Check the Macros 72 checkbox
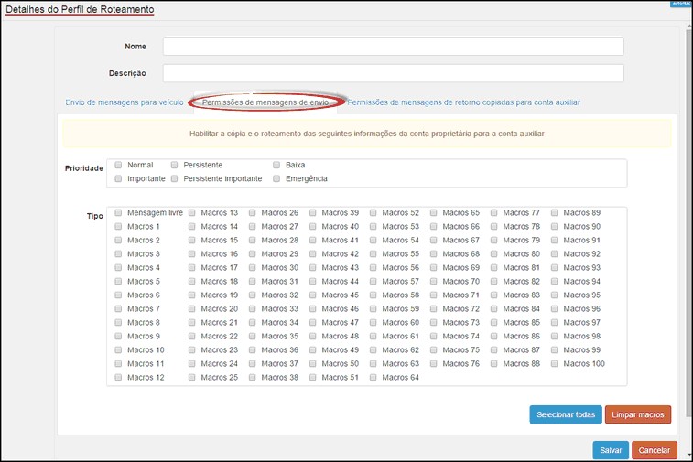 pyautogui.click(x=433, y=308)
